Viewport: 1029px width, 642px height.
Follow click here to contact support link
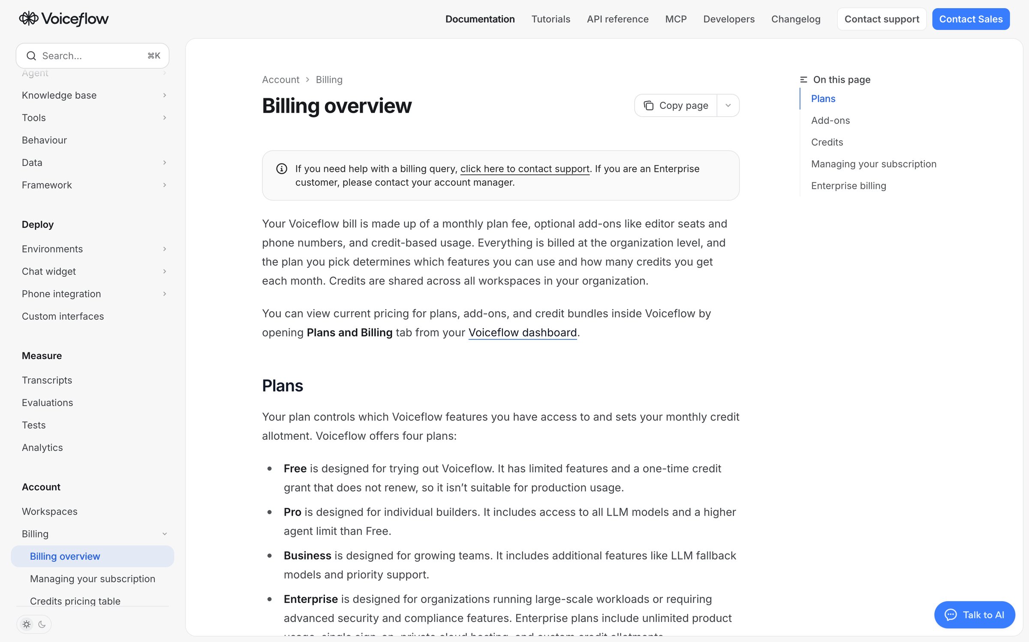pos(525,169)
